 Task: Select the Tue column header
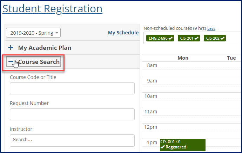tap(231, 58)
